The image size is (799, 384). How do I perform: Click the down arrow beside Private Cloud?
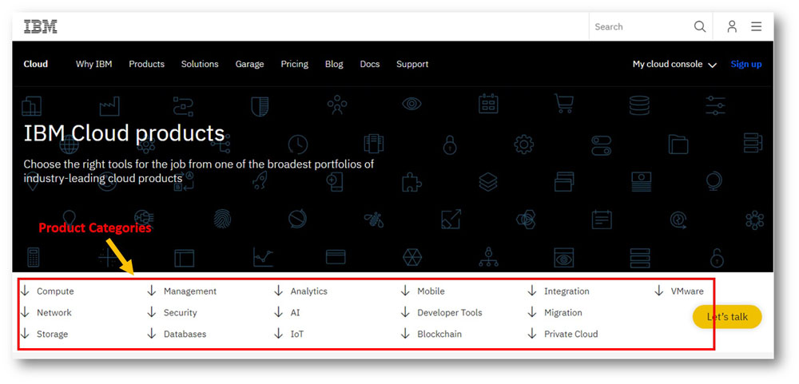point(532,334)
